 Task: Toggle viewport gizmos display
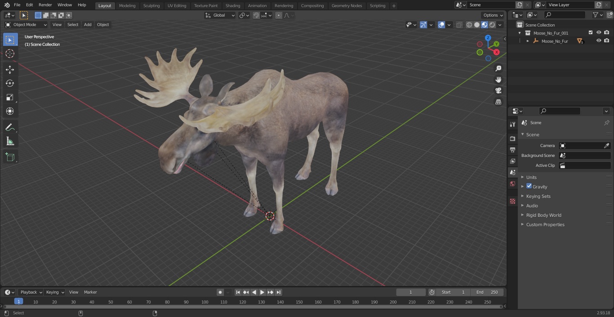pos(423,25)
